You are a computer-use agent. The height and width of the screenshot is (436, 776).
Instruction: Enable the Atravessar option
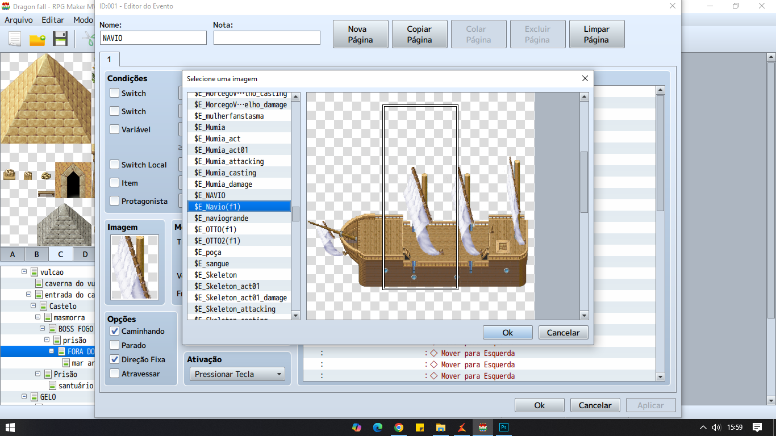[115, 374]
